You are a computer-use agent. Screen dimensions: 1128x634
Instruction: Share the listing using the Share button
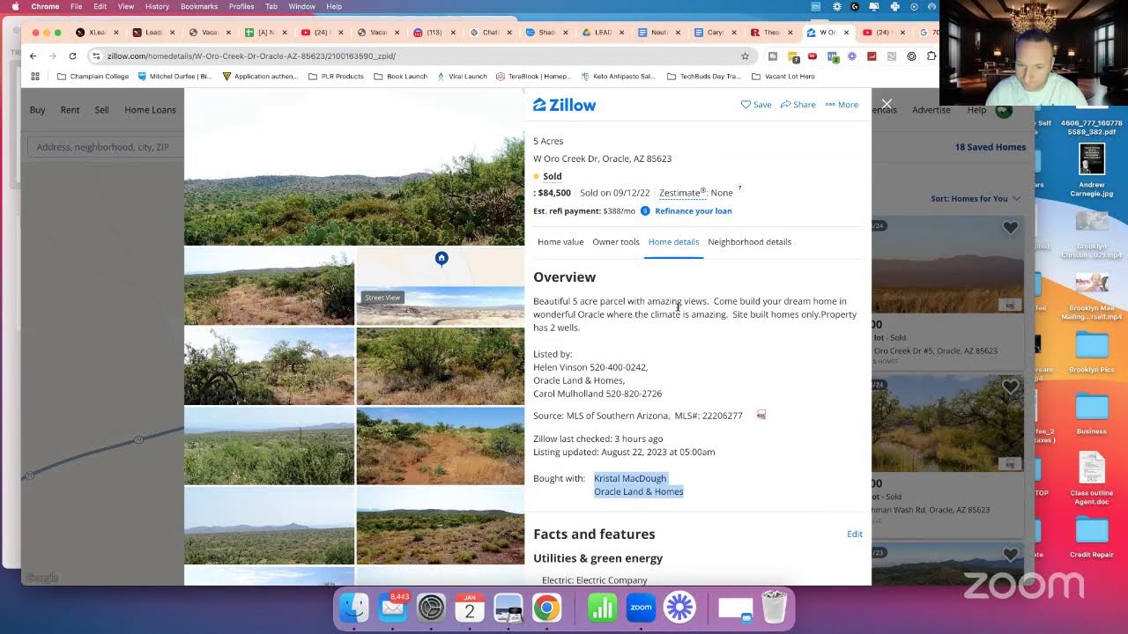798,105
